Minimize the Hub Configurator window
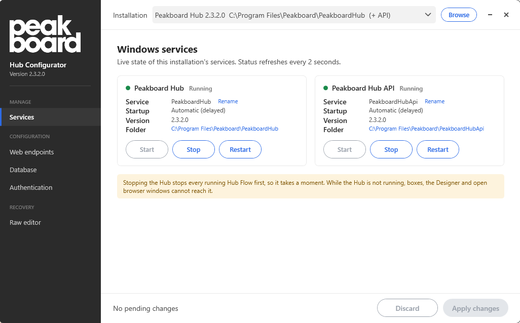Viewport: 520px width, 323px height. coord(490,15)
